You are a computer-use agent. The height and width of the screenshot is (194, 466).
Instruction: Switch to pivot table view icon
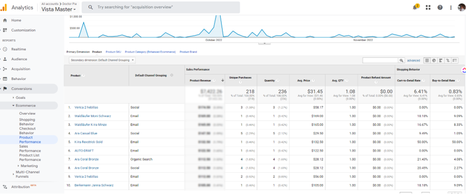click(455, 60)
